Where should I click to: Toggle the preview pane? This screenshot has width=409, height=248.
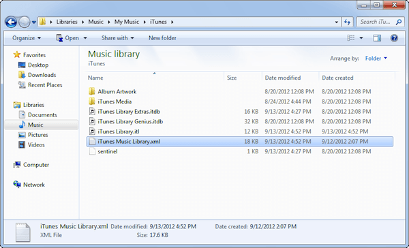click(377, 38)
